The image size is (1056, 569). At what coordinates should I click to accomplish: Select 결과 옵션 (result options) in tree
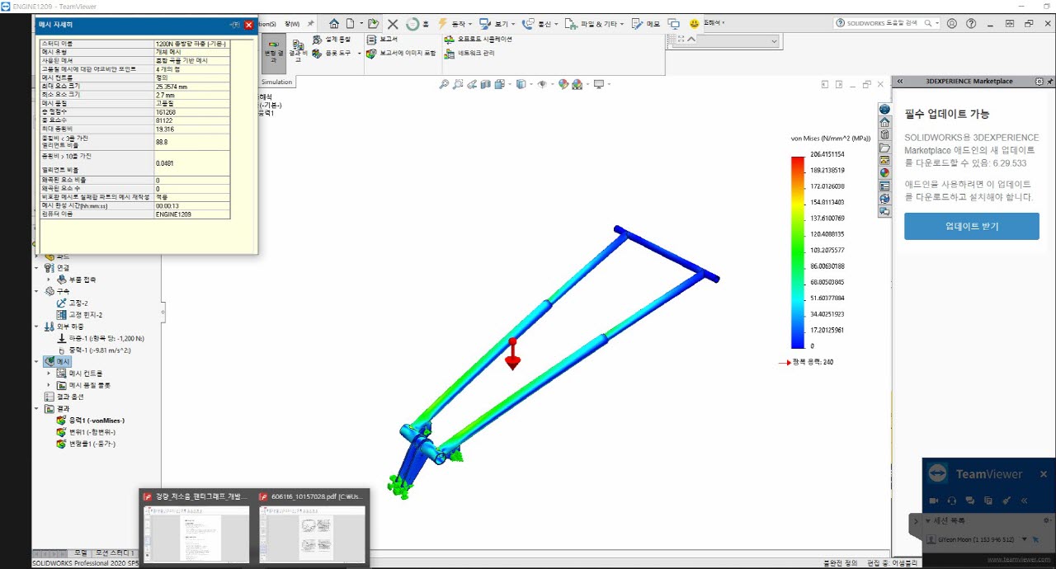click(64, 397)
